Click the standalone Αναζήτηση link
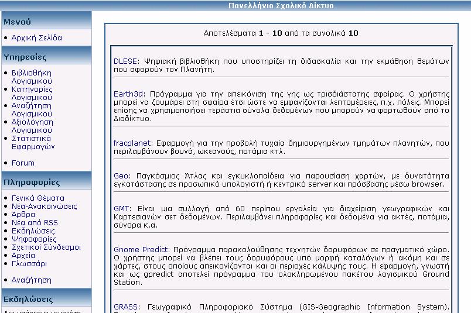 (31, 280)
